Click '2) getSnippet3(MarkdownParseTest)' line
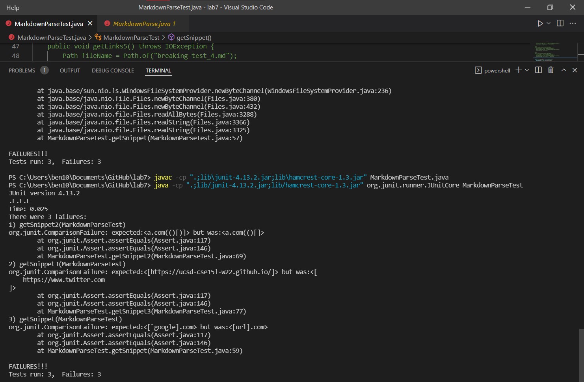Image resolution: width=584 pixels, height=382 pixels. 67,264
